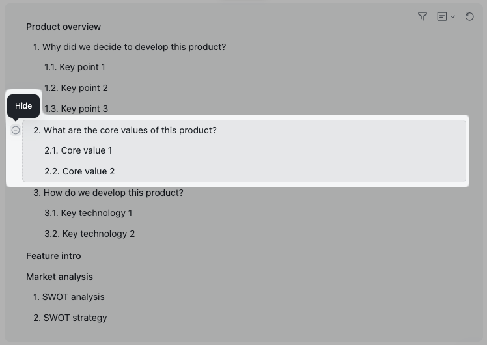Screen dimensions: 487x345
Task: Click the outline view mode icon
Action: point(442,16)
